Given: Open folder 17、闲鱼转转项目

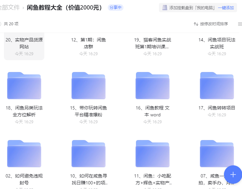Looking at the screenshot, I should [x=217, y=85].
